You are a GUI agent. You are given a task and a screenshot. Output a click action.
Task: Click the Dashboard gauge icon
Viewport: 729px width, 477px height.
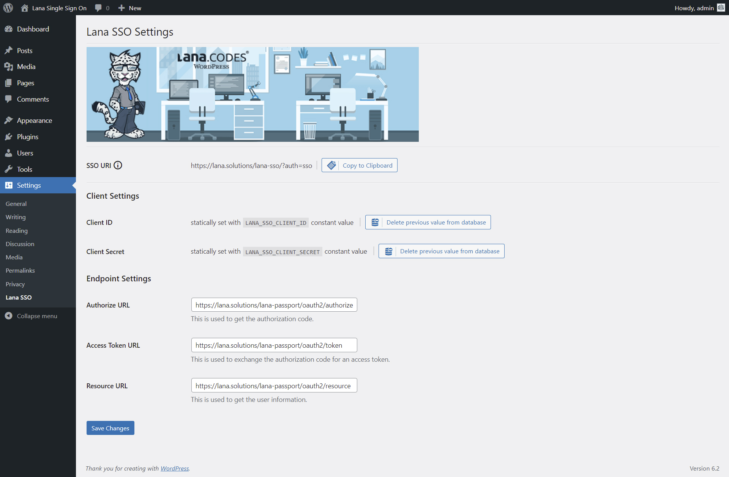(x=8, y=29)
